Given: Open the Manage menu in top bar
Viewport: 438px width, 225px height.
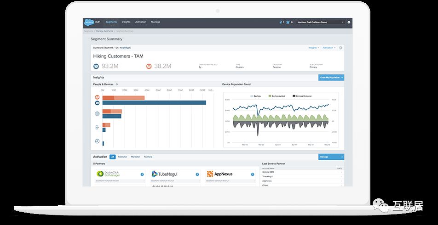Looking at the screenshot, I should pos(156,22).
